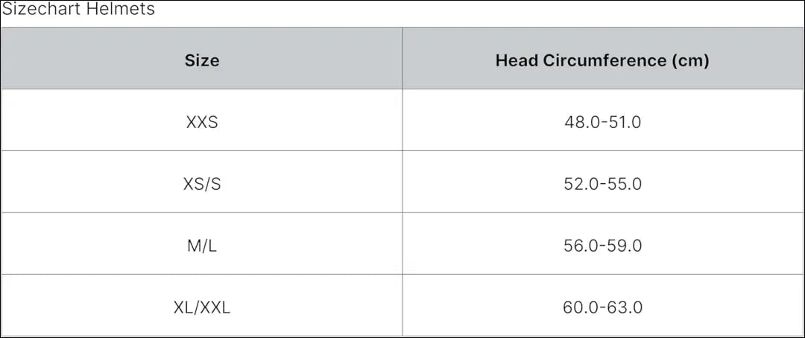The height and width of the screenshot is (338, 805).
Task: Select the M/L size cell
Action: click(202, 246)
